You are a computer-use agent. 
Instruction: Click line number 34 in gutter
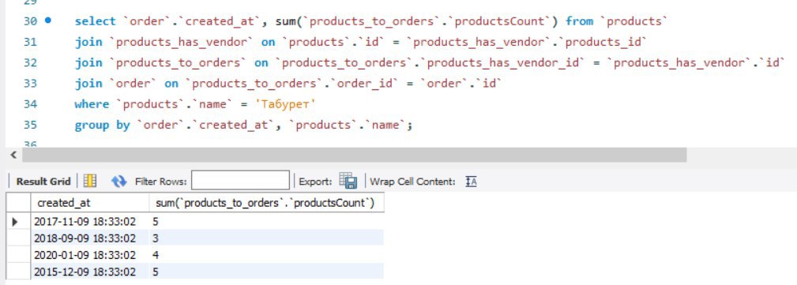[x=30, y=104]
